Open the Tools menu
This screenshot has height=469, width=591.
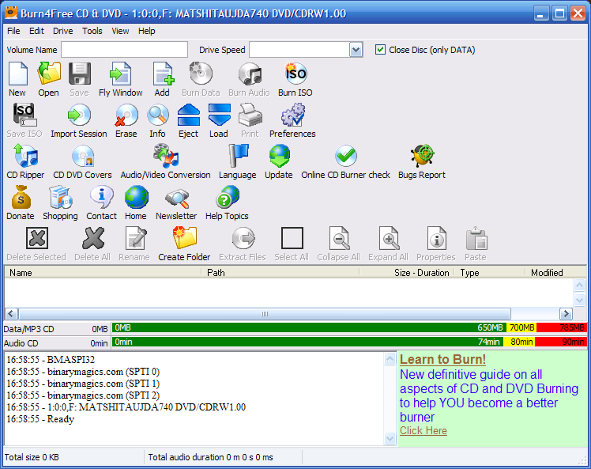pyautogui.click(x=92, y=31)
